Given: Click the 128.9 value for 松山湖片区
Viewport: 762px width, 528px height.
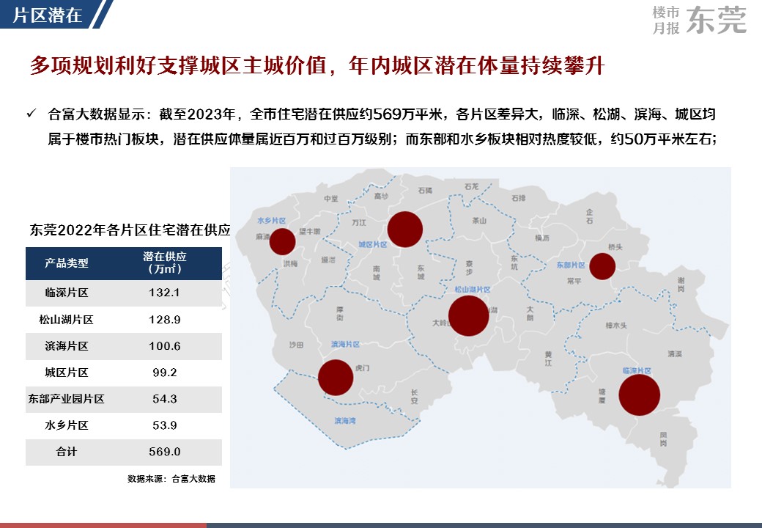Looking at the screenshot, I should 166,320.
